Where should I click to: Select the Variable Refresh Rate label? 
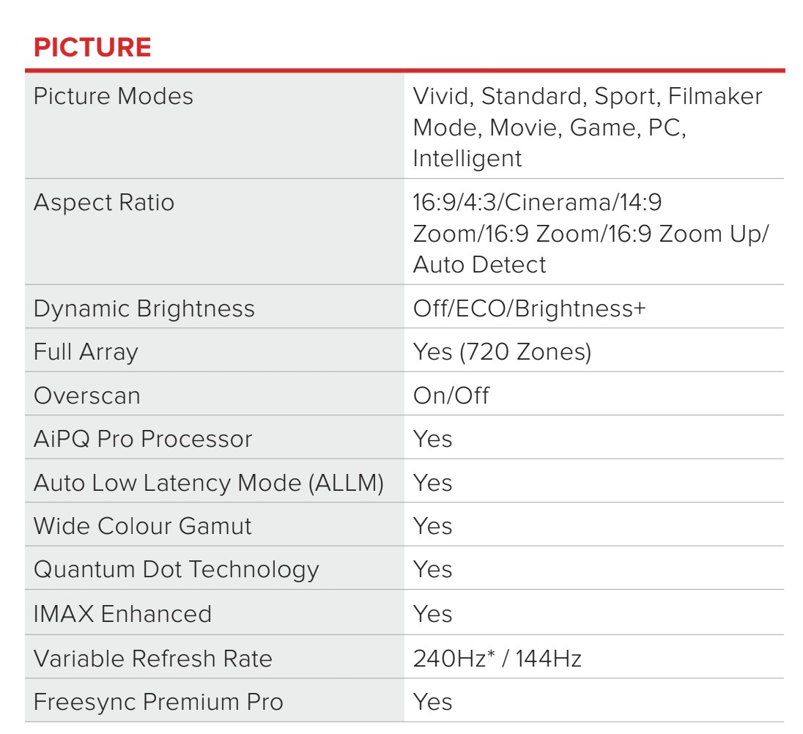[x=153, y=659]
